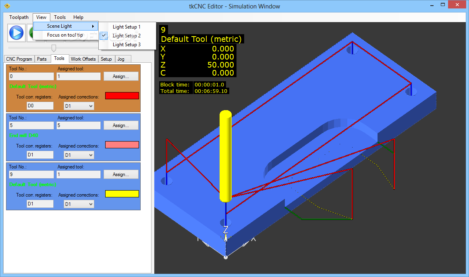Screen dimensions: 469x277
Task: Switch to CNC Program tab
Action: [x=19, y=59]
